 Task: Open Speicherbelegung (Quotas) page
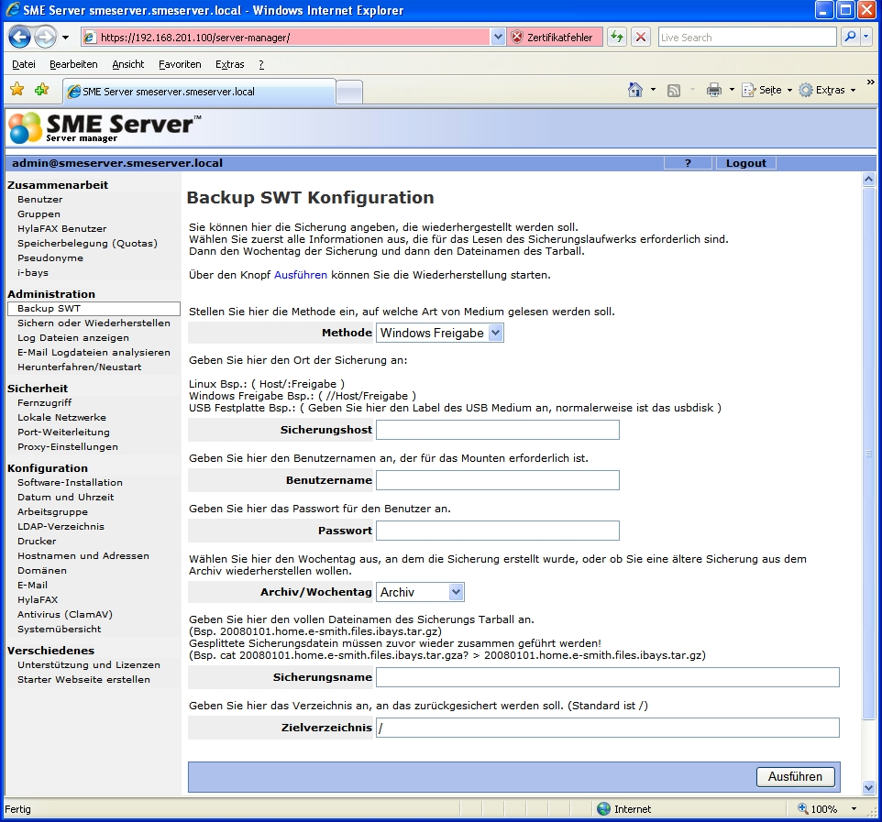tap(87, 244)
